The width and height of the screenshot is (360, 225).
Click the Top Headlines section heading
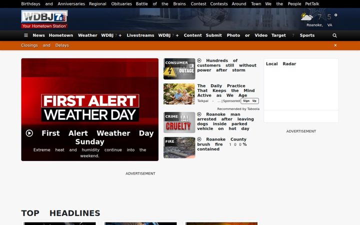pos(60,213)
